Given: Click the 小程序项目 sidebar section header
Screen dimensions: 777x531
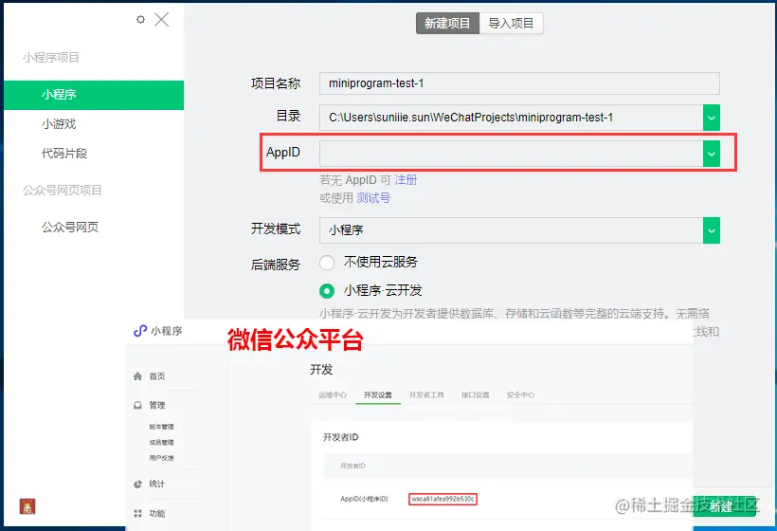Looking at the screenshot, I should (50, 58).
